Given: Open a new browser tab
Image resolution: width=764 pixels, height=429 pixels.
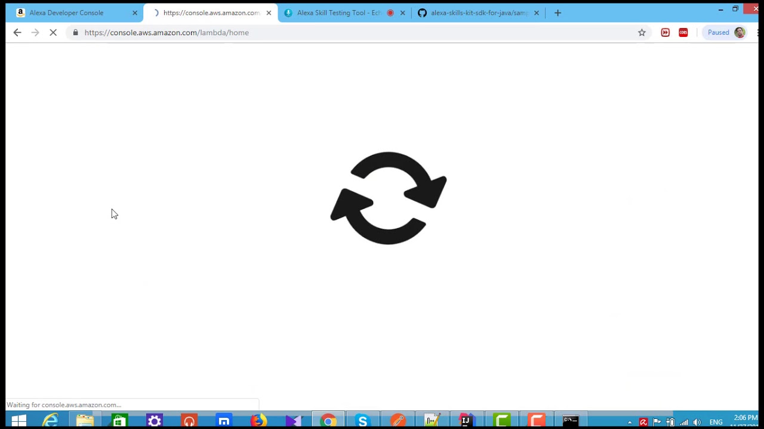Looking at the screenshot, I should pyautogui.click(x=557, y=13).
